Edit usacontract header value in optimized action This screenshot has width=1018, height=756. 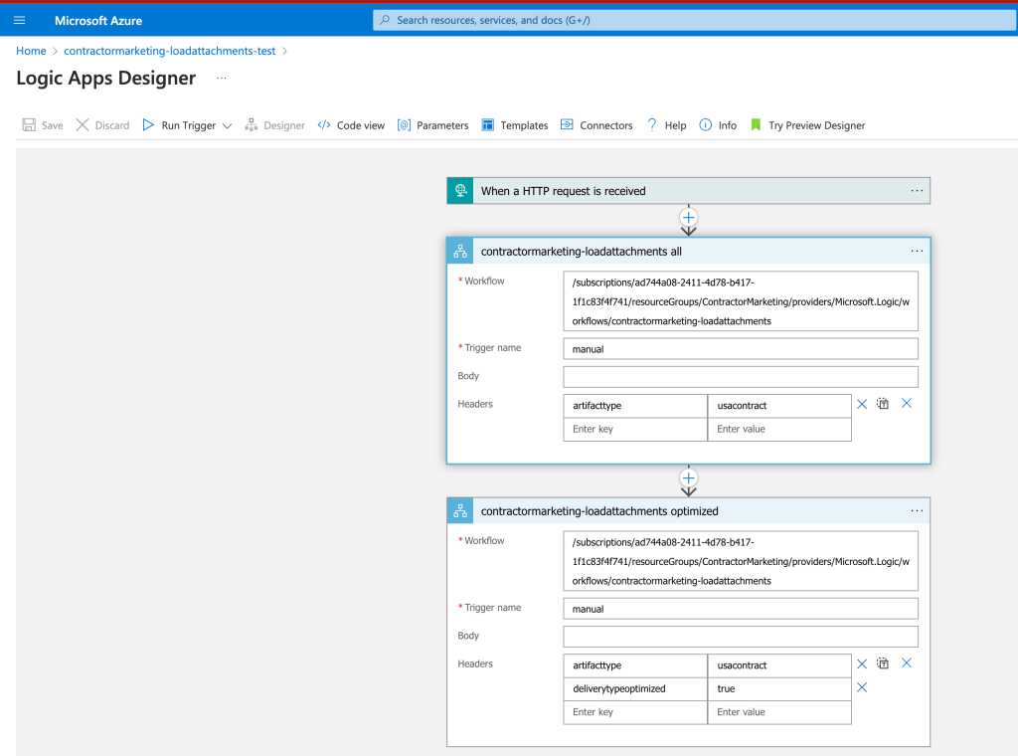point(779,665)
